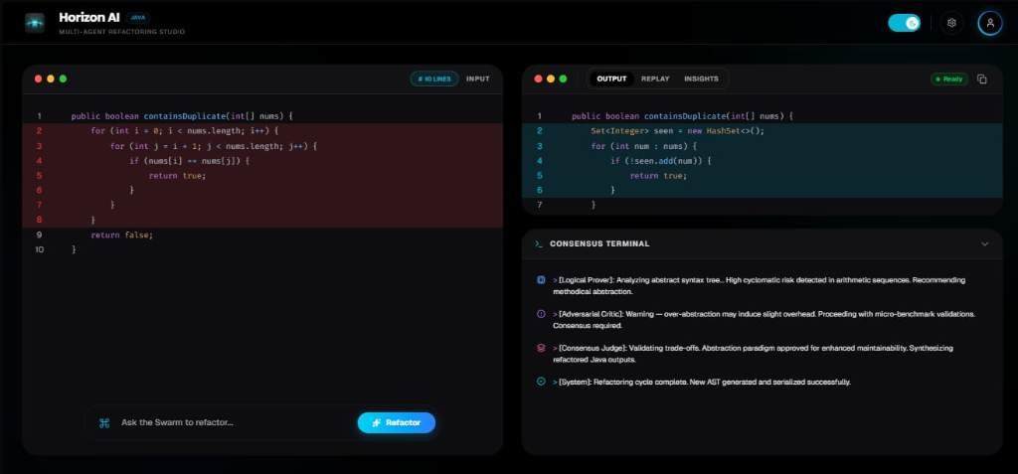Click the Consensus Judge layers icon
The height and width of the screenshot is (474, 1018).
tap(541, 348)
